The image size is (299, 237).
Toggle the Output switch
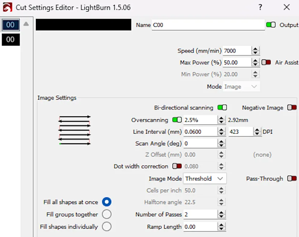pos(271,25)
